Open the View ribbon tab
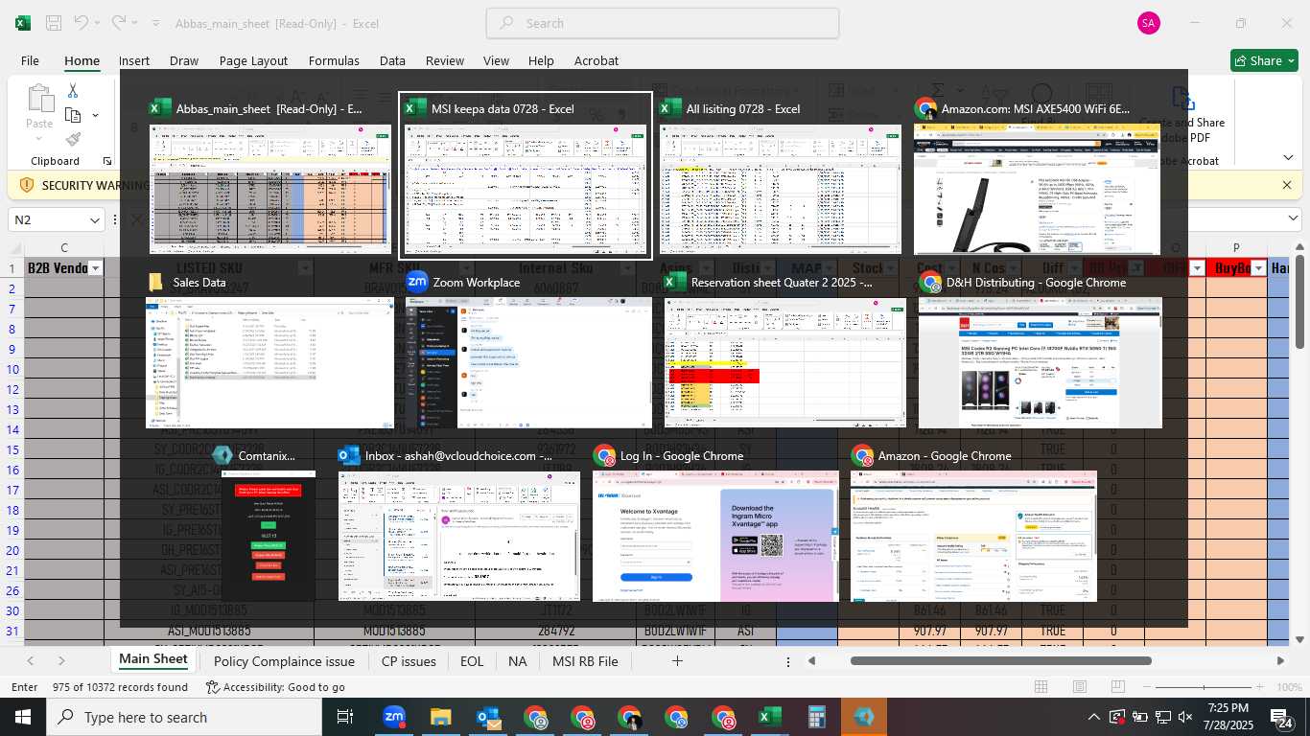Image resolution: width=1310 pixels, height=736 pixels. tap(496, 60)
